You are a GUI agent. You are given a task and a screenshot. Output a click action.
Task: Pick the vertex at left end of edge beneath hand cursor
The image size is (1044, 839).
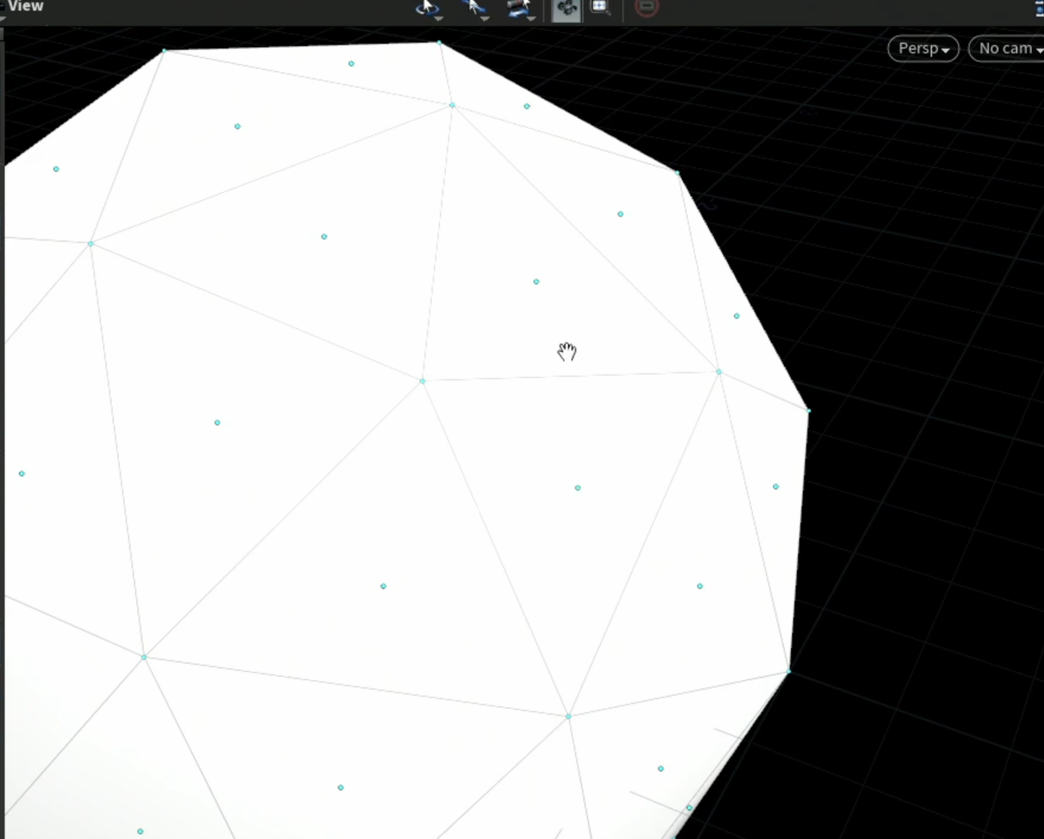423,381
